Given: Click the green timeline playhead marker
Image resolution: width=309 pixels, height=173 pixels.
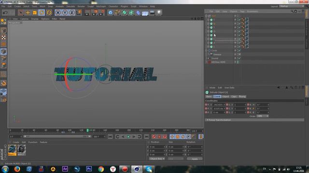Looking at the screenshot, I should click(87, 130).
